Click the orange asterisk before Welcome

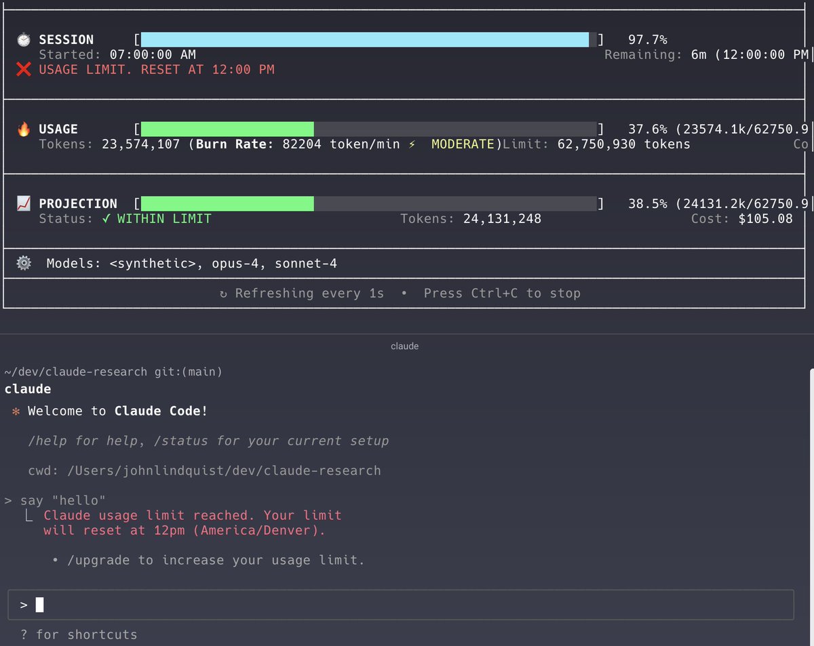pyautogui.click(x=16, y=411)
